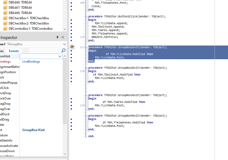Click Inspector scrollbar down arrow
228x160 pixels.
pyautogui.click(x=65, y=154)
